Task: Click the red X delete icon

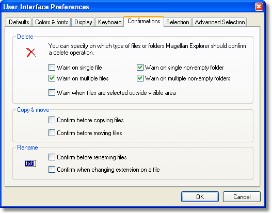Action: 31,53
